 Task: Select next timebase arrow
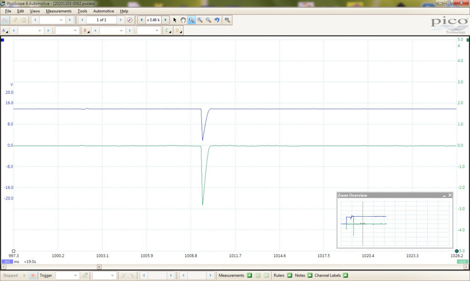pyautogui.click(x=70, y=20)
